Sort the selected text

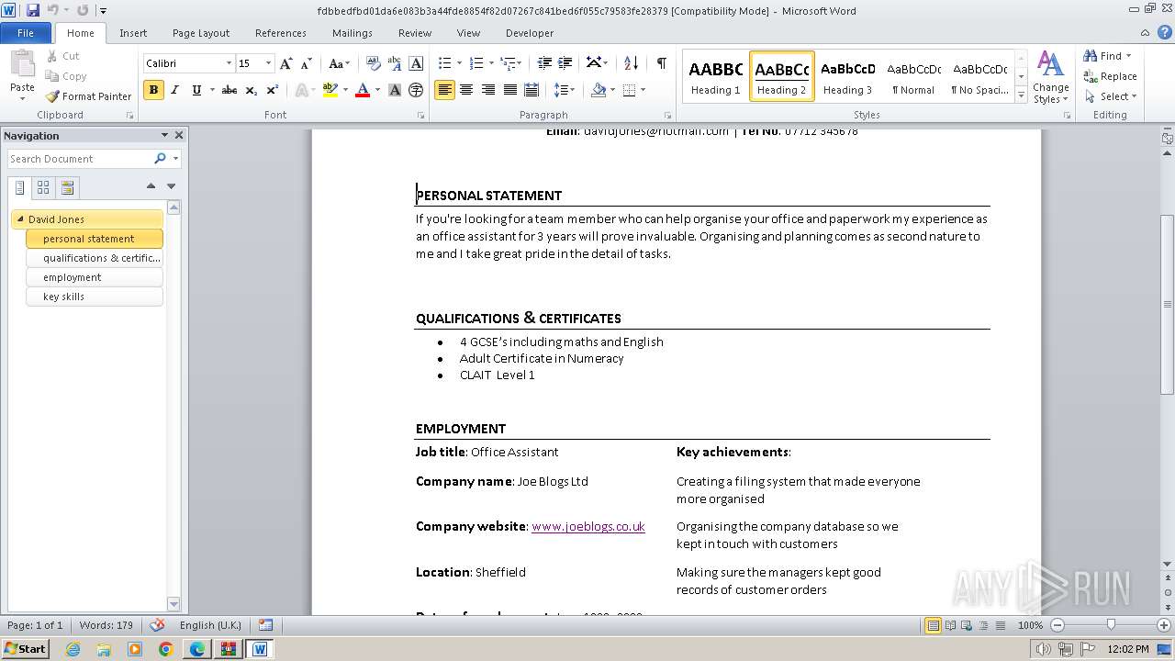pyautogui.click(x=631, y=63)
